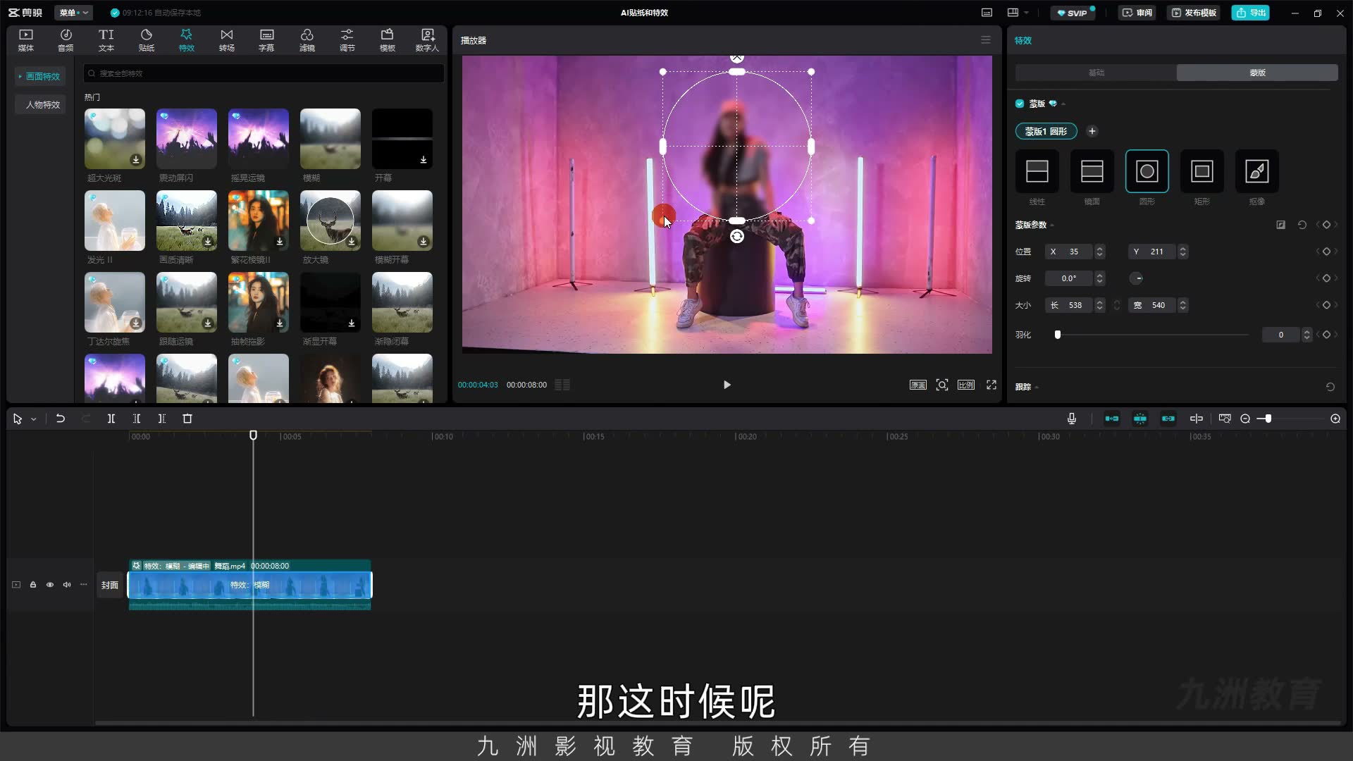Zoom out the timeline with minus magnifier
Image resolution: width=1353 pixels, height=761 pixels.
tap(1245, 419)
